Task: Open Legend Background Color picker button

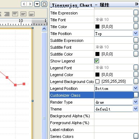Action: click(136, 81)
